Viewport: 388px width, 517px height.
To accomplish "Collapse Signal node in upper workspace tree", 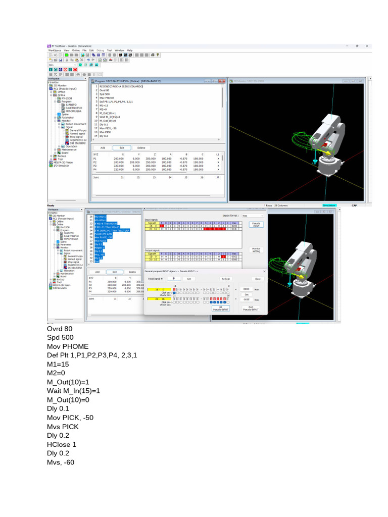I will [59, 127].
